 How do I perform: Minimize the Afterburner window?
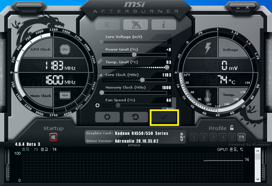point(238,8)
